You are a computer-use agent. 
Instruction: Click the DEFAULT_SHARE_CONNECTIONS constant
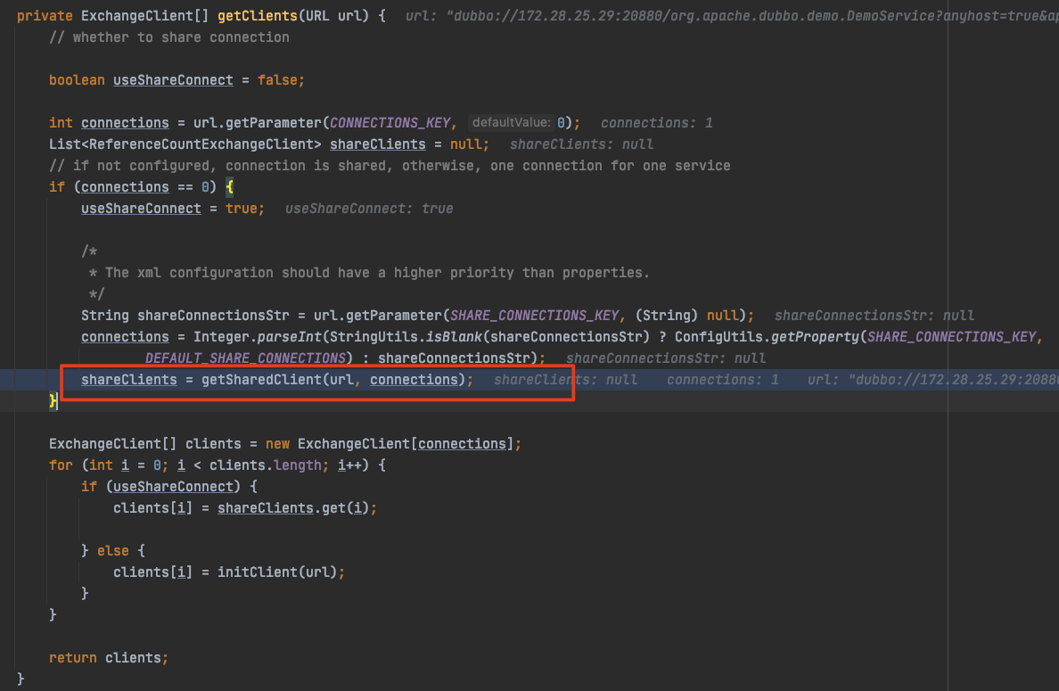(245, 358)
